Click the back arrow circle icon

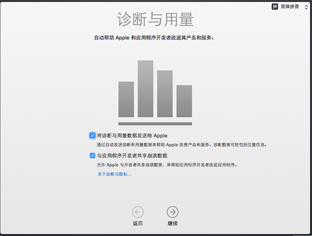click(x=138, y=212)
